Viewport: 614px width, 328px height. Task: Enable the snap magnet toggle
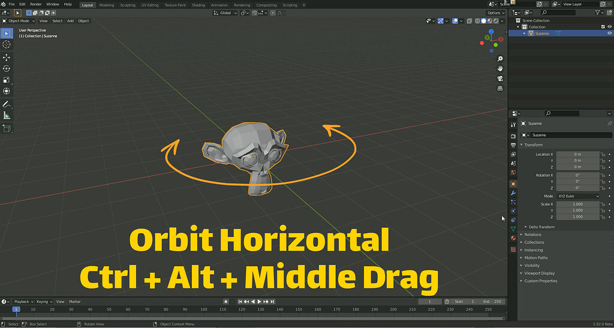(254, 13)
